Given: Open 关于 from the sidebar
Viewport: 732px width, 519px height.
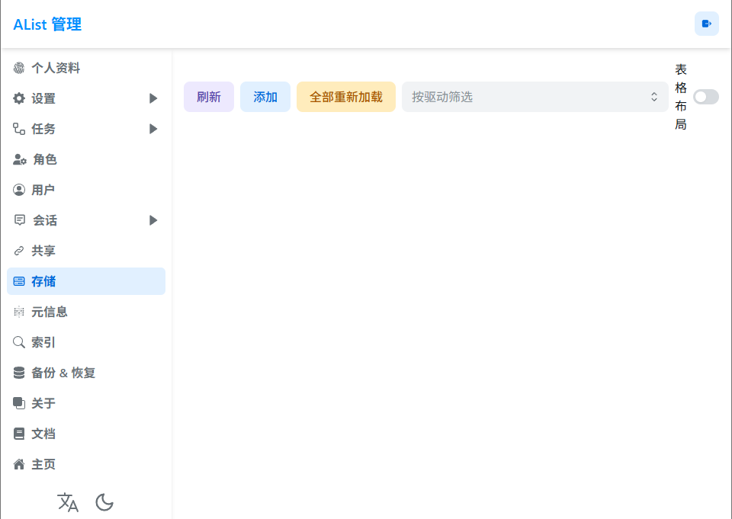Looking at the screenshot, I should coord(86,403).
